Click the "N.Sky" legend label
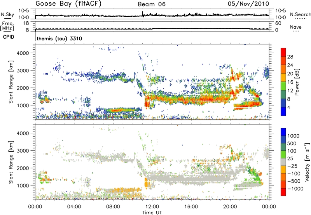Image resolution: width=311 pixels, height=215 pixels. 7,14
